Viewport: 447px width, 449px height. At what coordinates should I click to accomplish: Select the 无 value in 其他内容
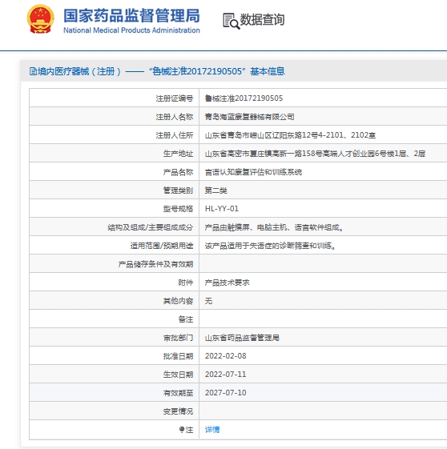click(208, 301)
